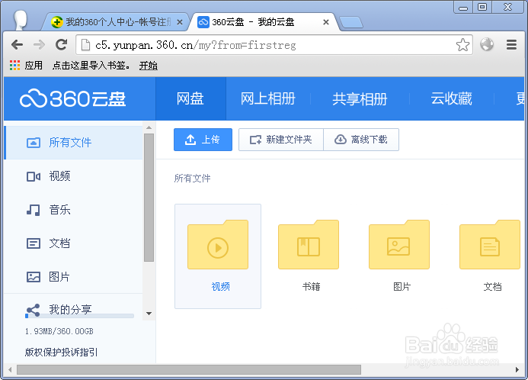Click the sidebar scroll down arrow
This screenshot has width=528, height=380.
pyautogui.click(x=149, y=314)
